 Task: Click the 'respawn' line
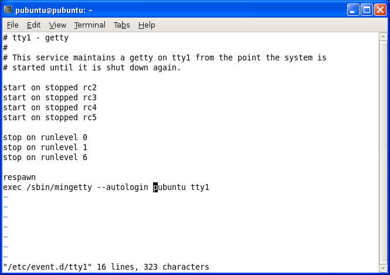click(19, 177)
